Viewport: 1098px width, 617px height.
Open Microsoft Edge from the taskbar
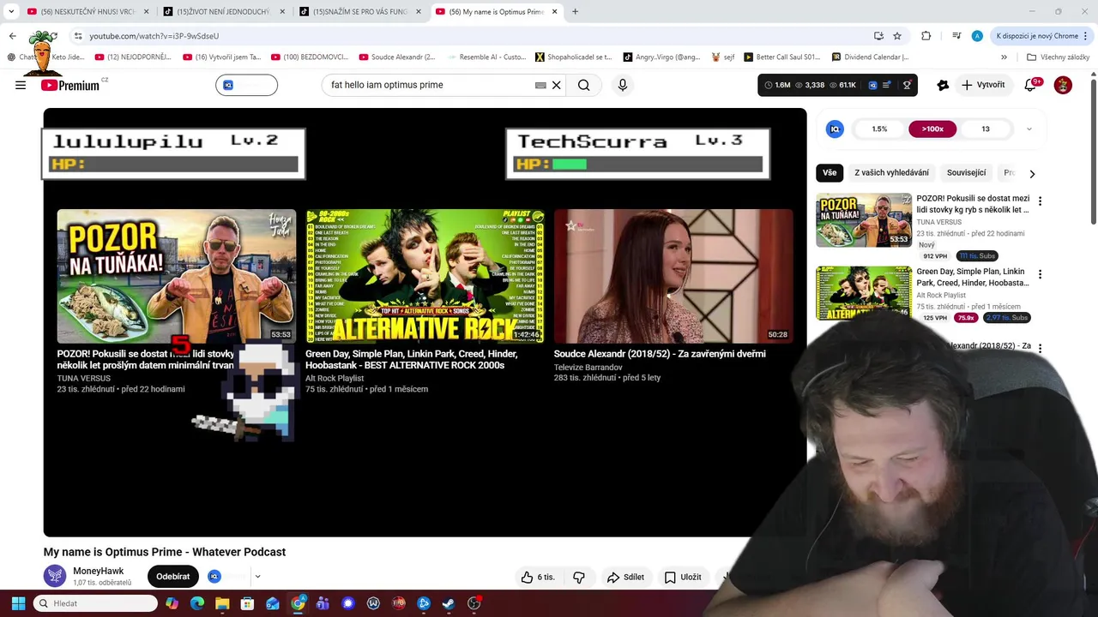pyautogui.click(x=197, y=603)
